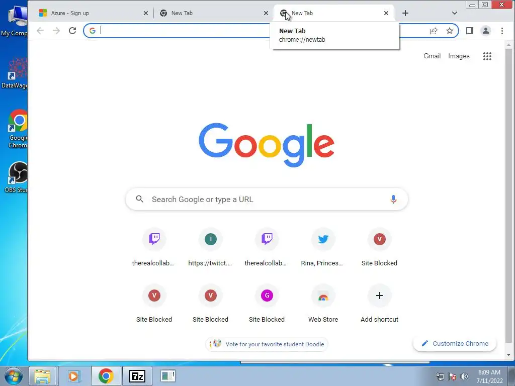515x386 pixels.
Task: Click the Action Center flag tray icon
Action: point(452,376)
